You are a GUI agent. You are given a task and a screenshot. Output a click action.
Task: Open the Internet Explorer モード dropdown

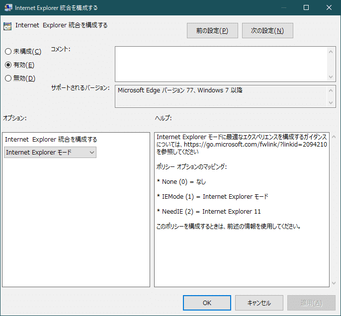click(50, 153)
